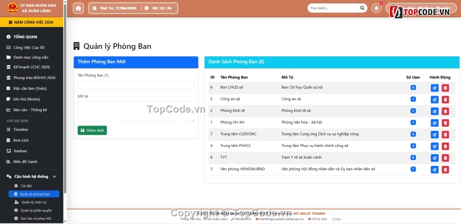
Task: Edit the TYT department row
Action: [434, 158]
